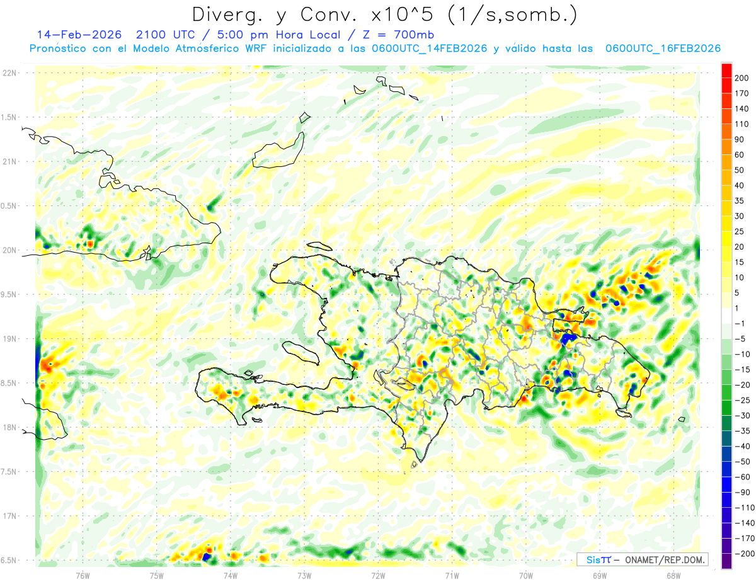Click the red swatch above 200 on color bar
This screenshot has width=756, height=584.
click(x=726, y=70)
